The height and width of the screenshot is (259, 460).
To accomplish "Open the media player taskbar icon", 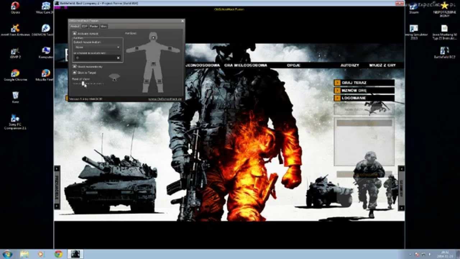I will 41,254.
